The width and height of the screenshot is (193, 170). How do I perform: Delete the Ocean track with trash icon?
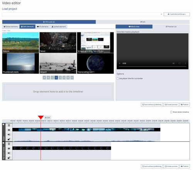(x=9, y=125)
